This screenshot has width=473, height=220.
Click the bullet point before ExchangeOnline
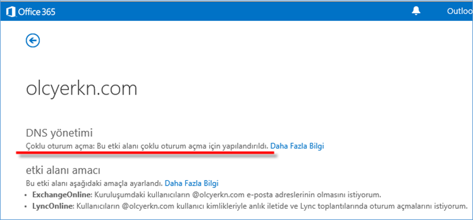tap(28, 195)
